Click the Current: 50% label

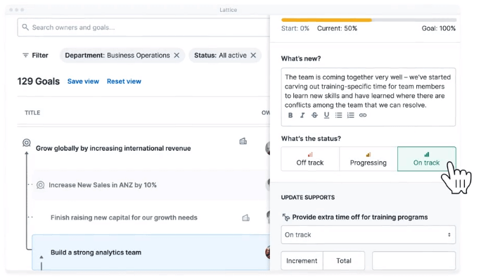click(x=337, y=29)
